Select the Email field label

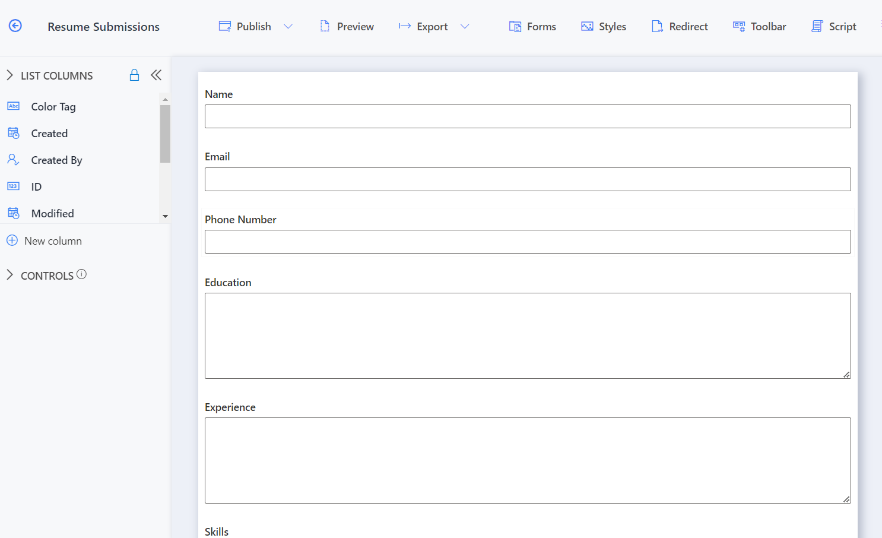(x=217, y=157)
